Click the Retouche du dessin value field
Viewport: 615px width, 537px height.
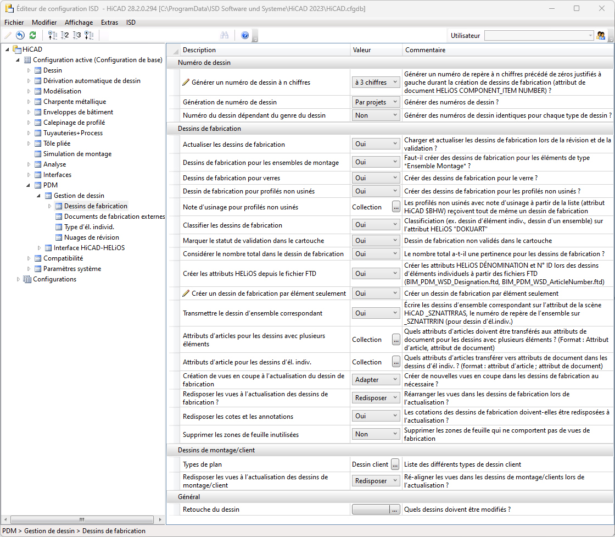(371, 510)
